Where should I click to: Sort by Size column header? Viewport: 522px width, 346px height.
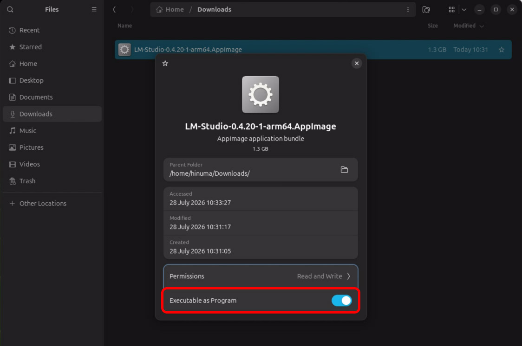(432, 26)
